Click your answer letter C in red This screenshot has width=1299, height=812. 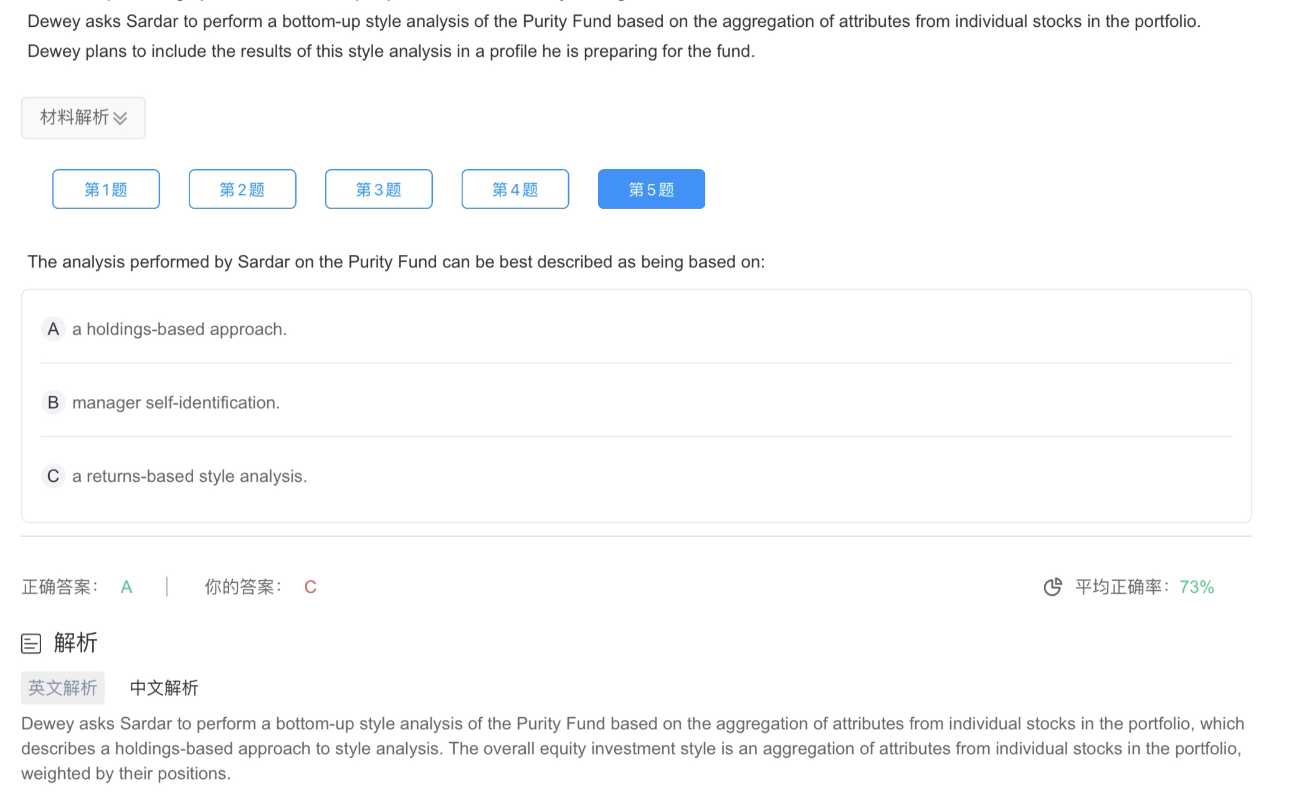click(310, 587)
